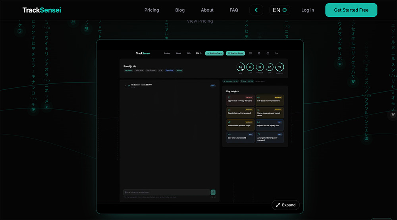The image size is (397, 220).
Task: Click the Pricing link inside the demo preview
Action: [167, 53]
